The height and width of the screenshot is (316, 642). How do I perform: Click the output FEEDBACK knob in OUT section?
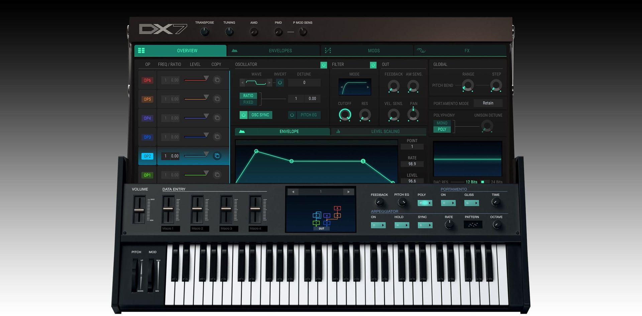coord(394,86)
